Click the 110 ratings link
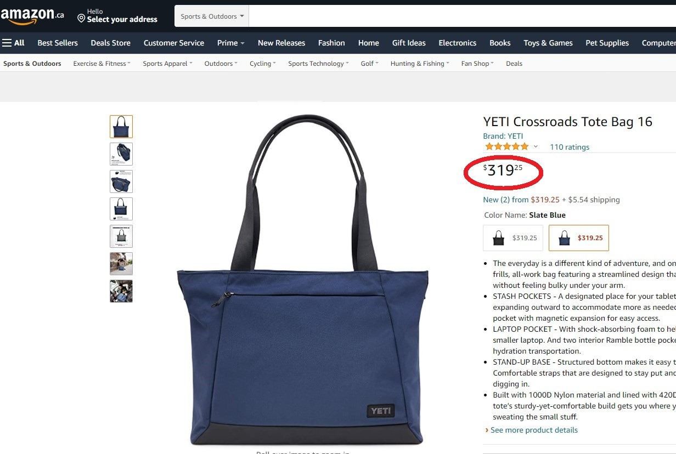The height and width of the screenshot is (454, 676). [x=570, y=147]
